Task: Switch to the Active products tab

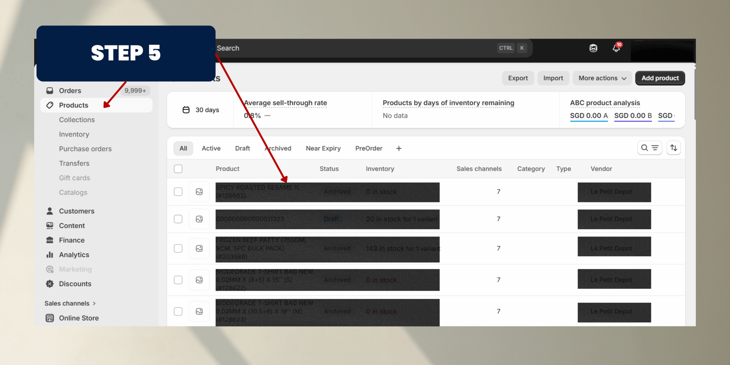Action: [211, 148]
